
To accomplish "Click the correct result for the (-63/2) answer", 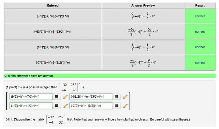I will (200, 32).
